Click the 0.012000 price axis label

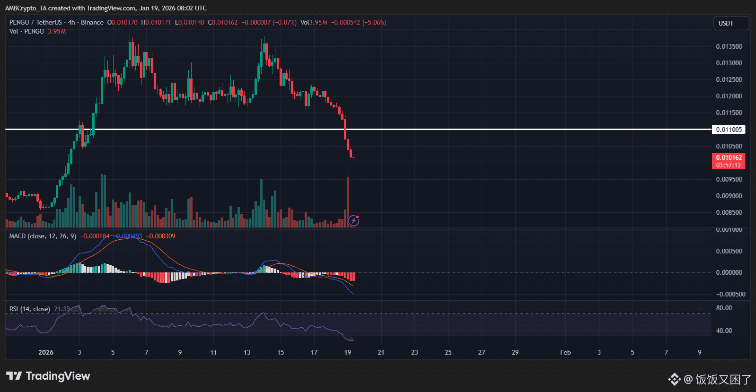729,96
